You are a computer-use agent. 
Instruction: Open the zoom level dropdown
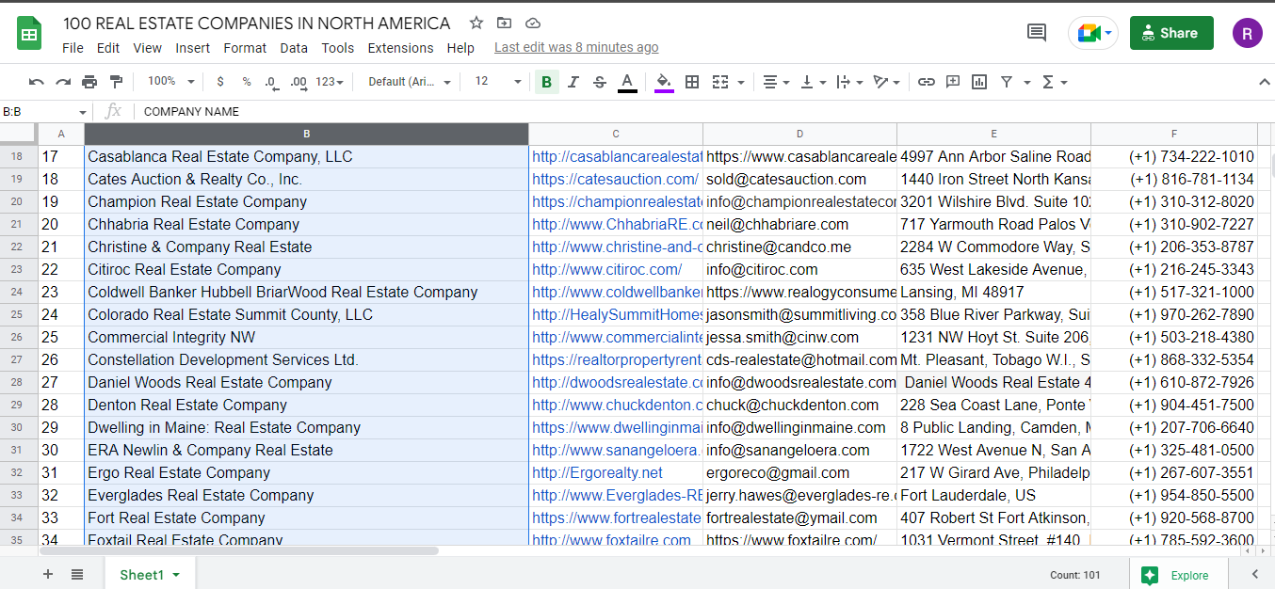pos(171,82)
